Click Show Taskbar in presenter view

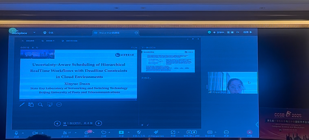point(28,41)
